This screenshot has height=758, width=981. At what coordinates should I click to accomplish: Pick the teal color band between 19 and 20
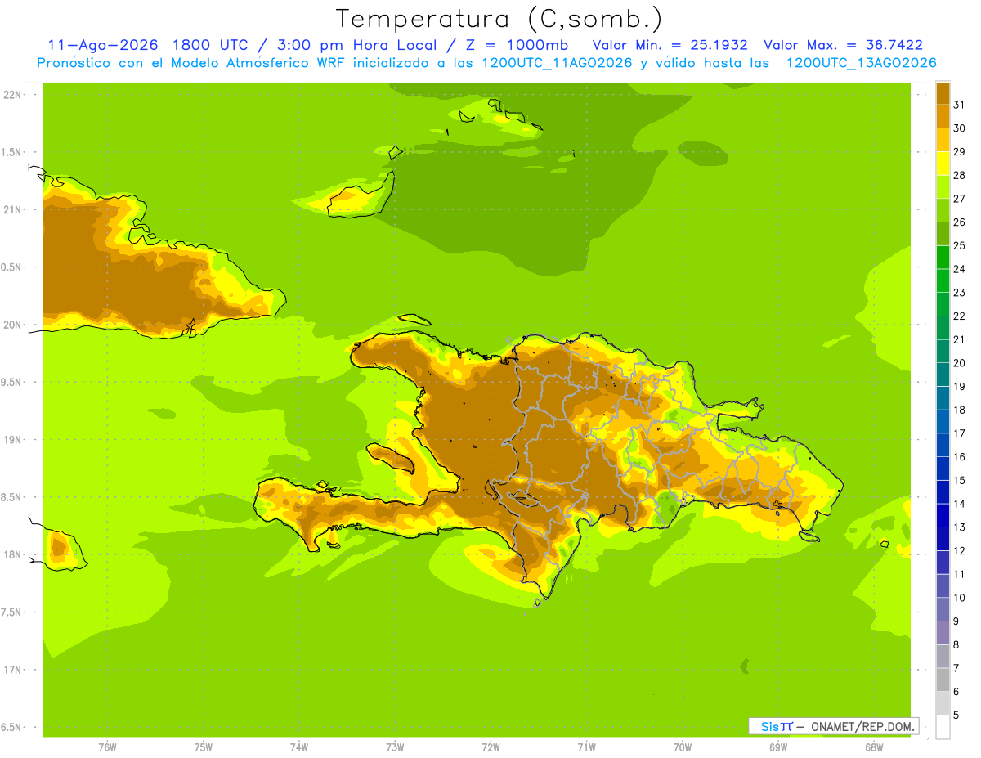click(x=943, y=374)
